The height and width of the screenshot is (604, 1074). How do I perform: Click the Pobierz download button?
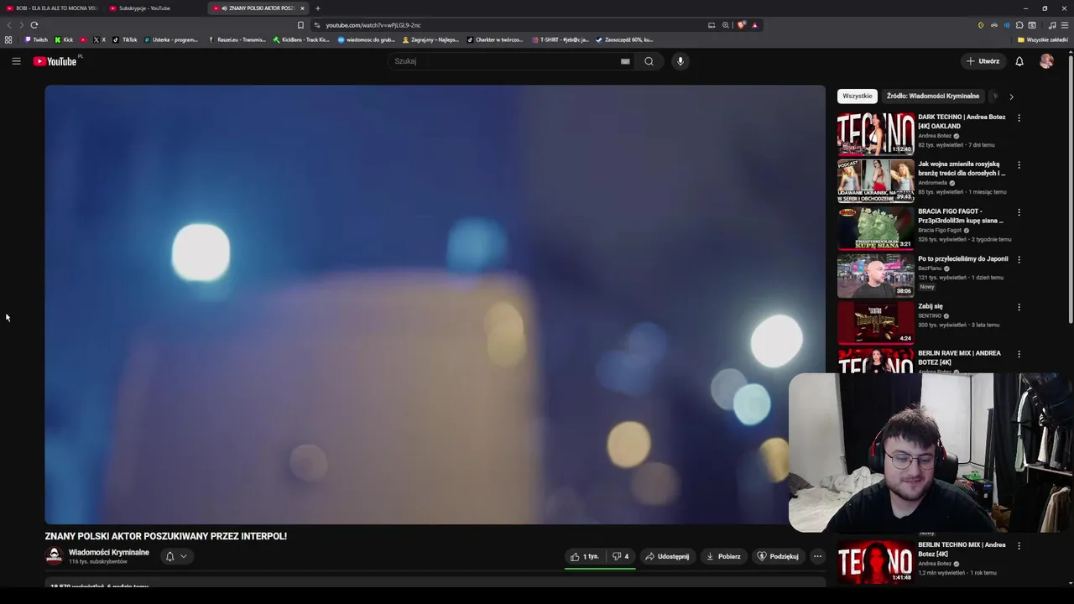[723, 556]
